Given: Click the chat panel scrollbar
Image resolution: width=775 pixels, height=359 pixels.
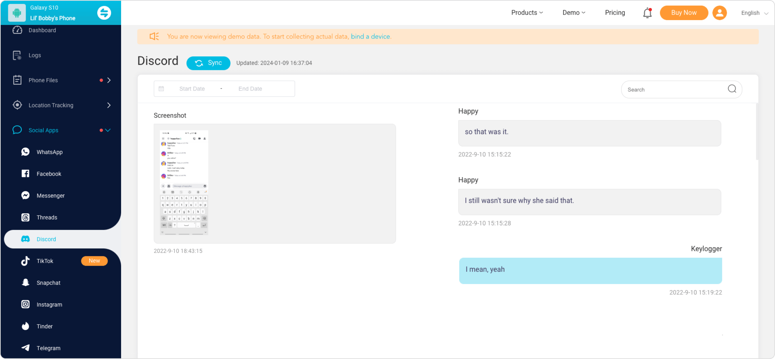Looking at the screenshot, I should click(757, 132).
